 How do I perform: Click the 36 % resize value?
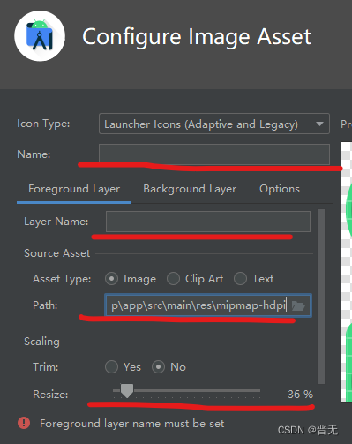300,395
